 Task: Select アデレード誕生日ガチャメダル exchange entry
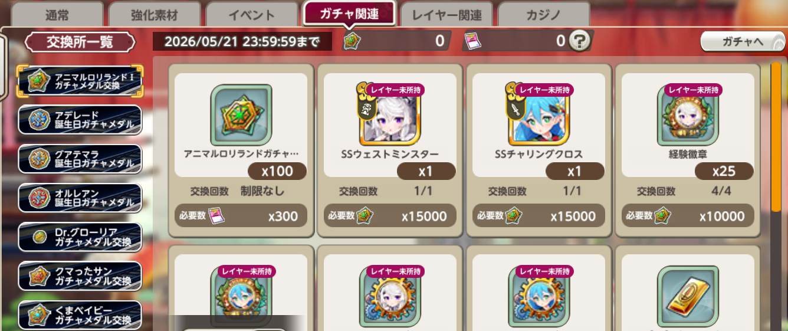80,120
